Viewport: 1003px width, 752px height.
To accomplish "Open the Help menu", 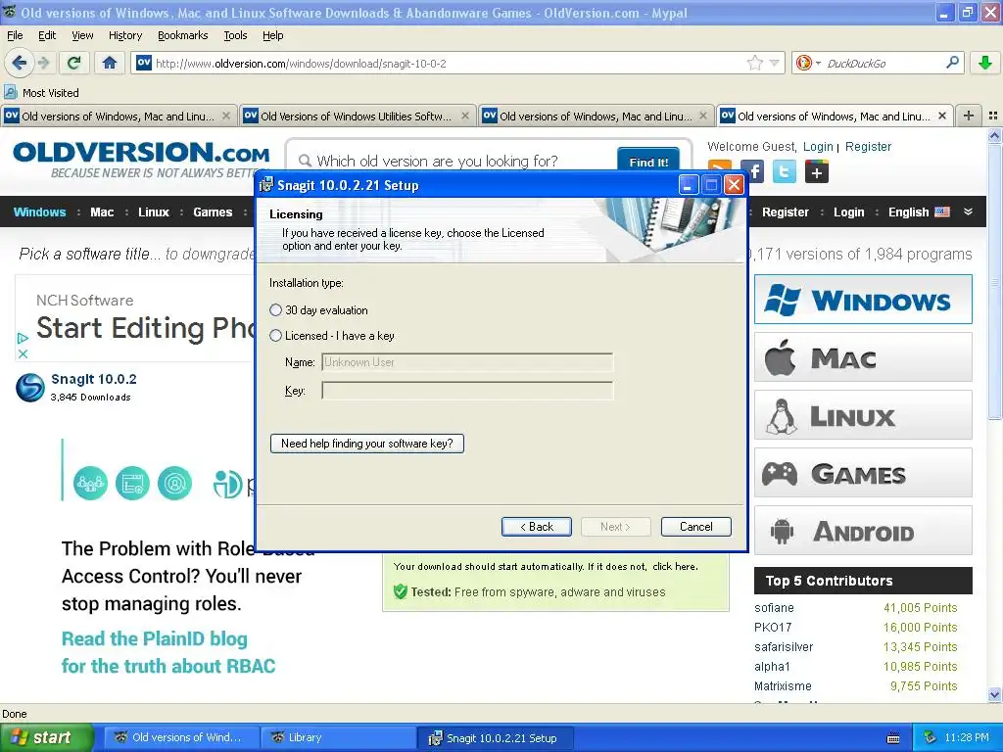I will point(273,35).
